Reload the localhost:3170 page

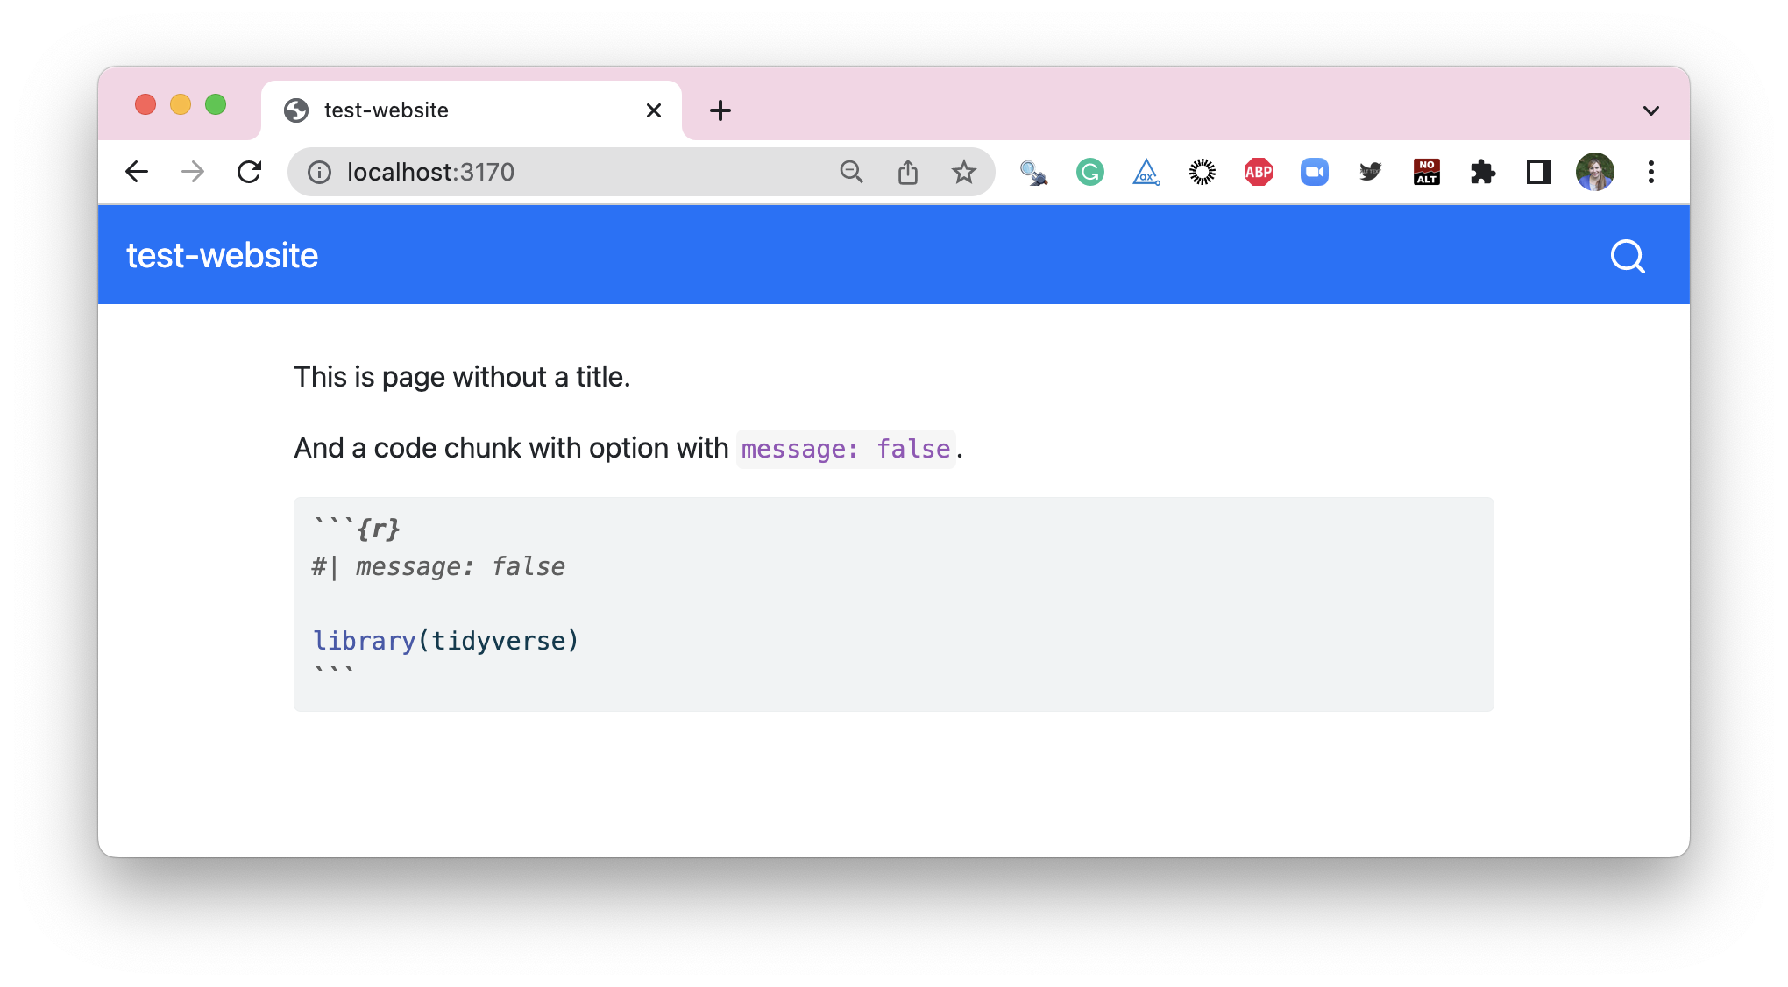pos(250,172)
